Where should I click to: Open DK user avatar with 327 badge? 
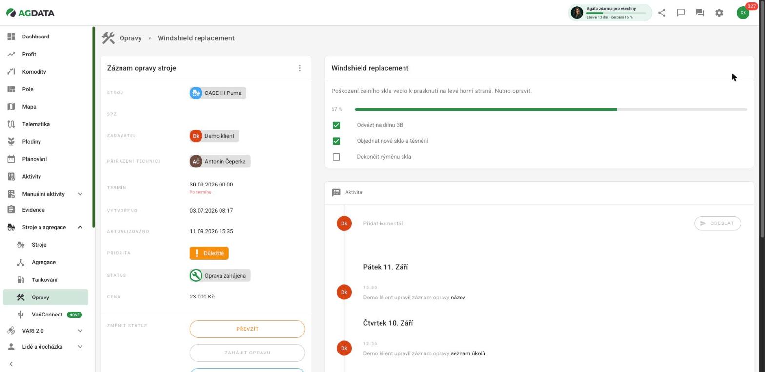[743, 13]
